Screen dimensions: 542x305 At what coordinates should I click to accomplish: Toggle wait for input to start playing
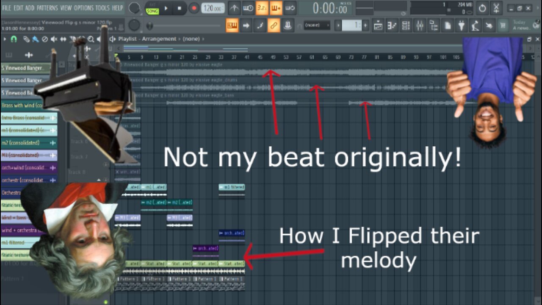(x=249, y=8)
